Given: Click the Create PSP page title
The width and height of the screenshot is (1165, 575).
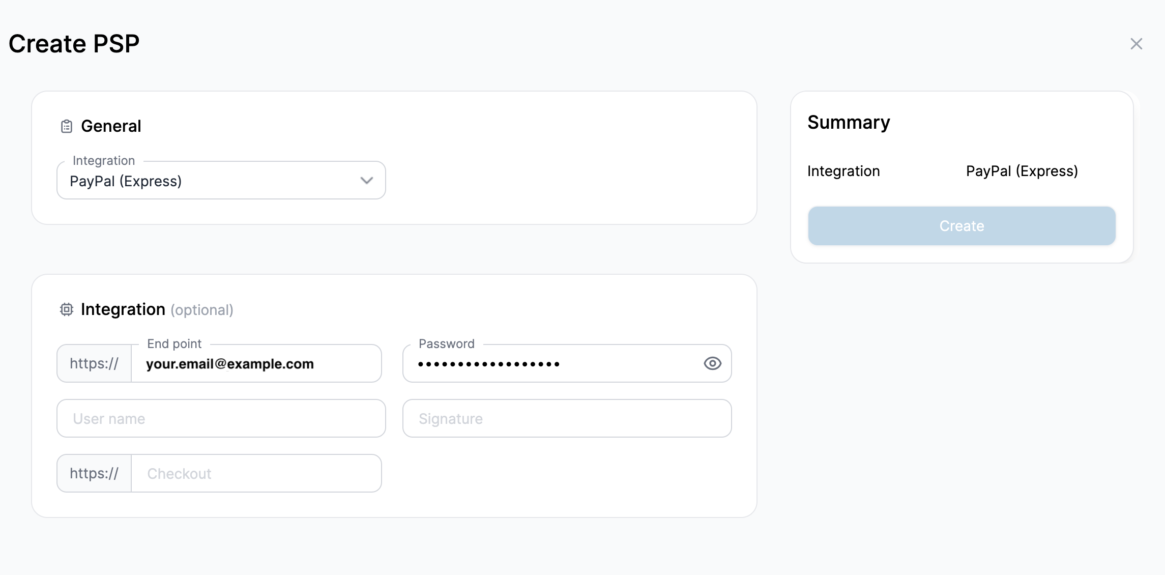Looking at the screenshot, I should (74, 44).
